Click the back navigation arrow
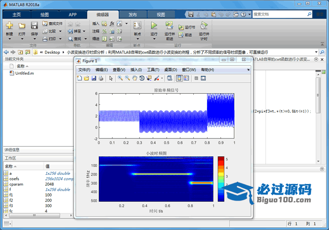 (x=6, y=52)
